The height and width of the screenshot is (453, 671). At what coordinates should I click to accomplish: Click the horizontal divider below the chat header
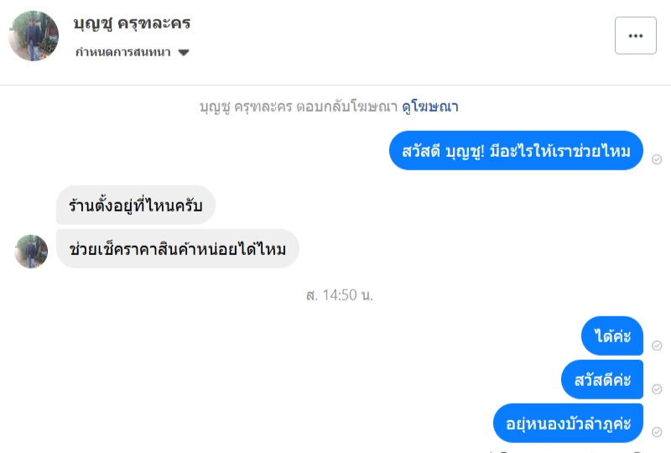[x=335, y=85]
